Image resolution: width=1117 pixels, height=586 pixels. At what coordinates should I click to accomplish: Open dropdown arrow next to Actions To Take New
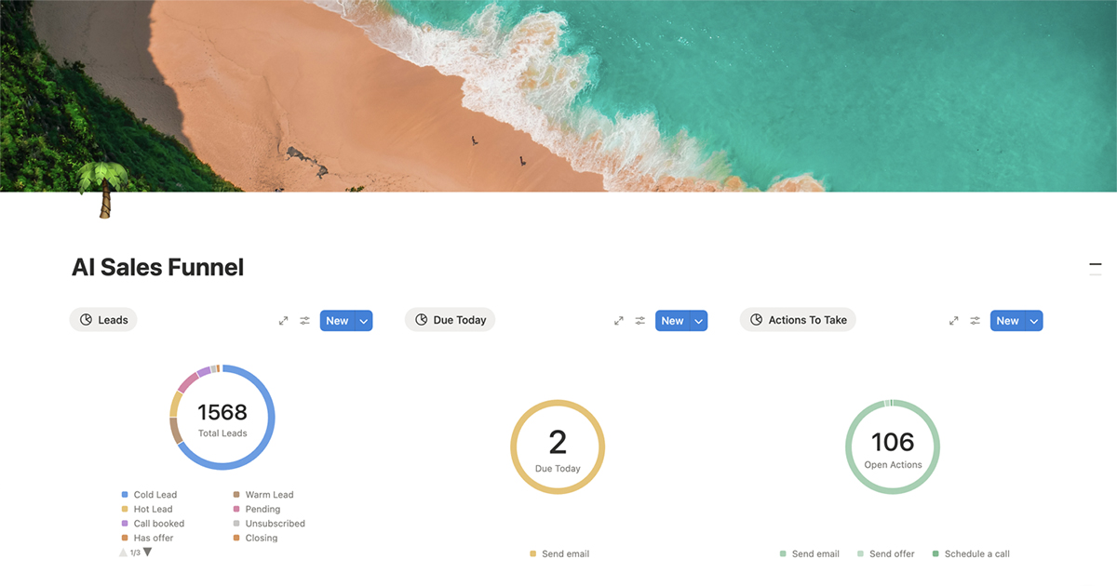tap(1034, 321)
